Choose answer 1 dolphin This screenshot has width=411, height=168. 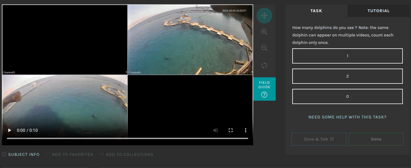[347, 56]
